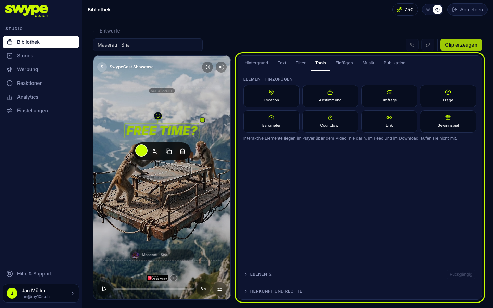Open the player adjustments icon
The image size is (493, 308).
pyautogui.click(x=220, y=289)
